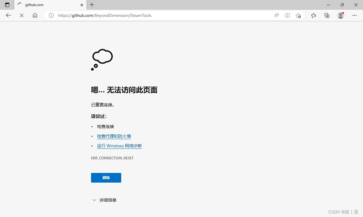
Task: Go to the home page icon
Action: click(x=35, y=15)
